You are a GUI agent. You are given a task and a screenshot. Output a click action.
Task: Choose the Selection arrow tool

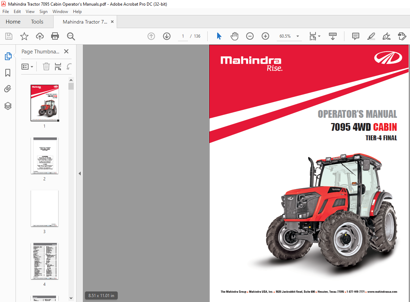[x=219, y=36]
